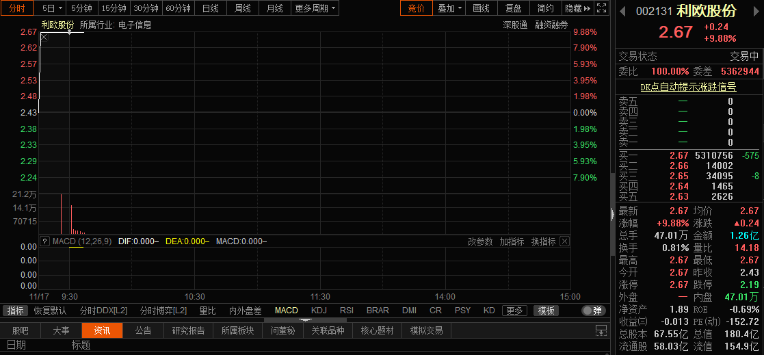Select the 公告 announcements tab

[143, 330]
